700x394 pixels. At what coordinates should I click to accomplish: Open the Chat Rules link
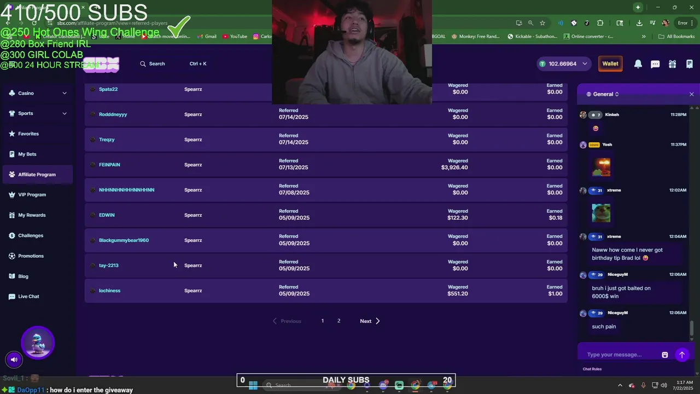click(592, 369)
